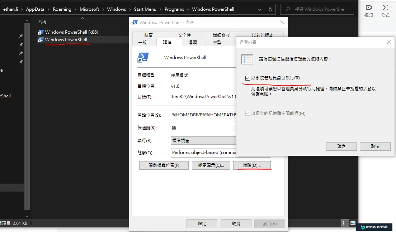396x232 pixels.
Task: Click the 名稱 column header in Explorer
Action: click(42, 22)
